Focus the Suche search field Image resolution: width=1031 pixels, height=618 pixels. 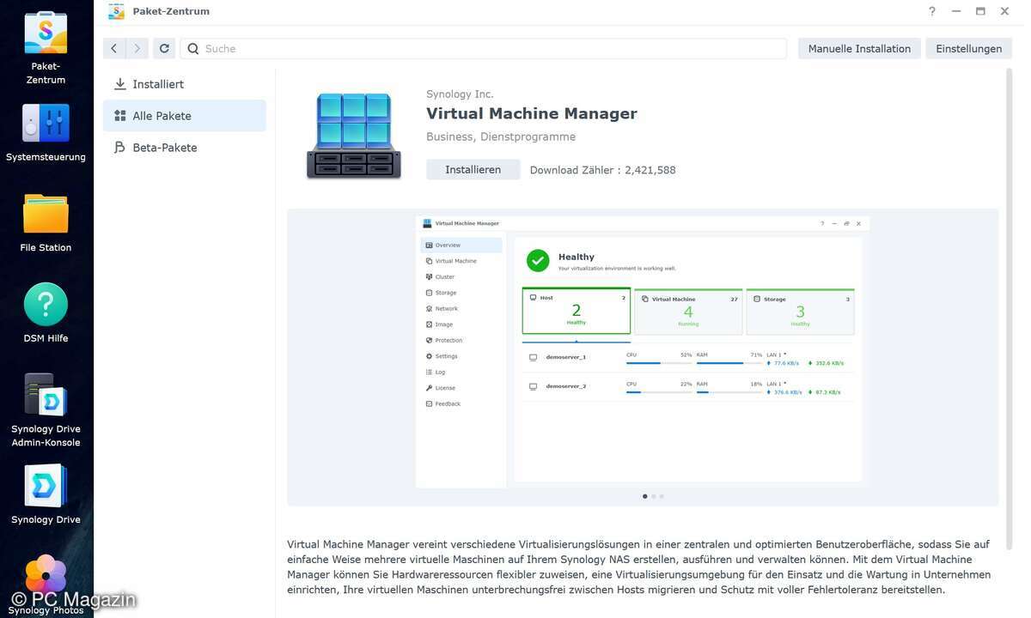[x=484, y=49]
